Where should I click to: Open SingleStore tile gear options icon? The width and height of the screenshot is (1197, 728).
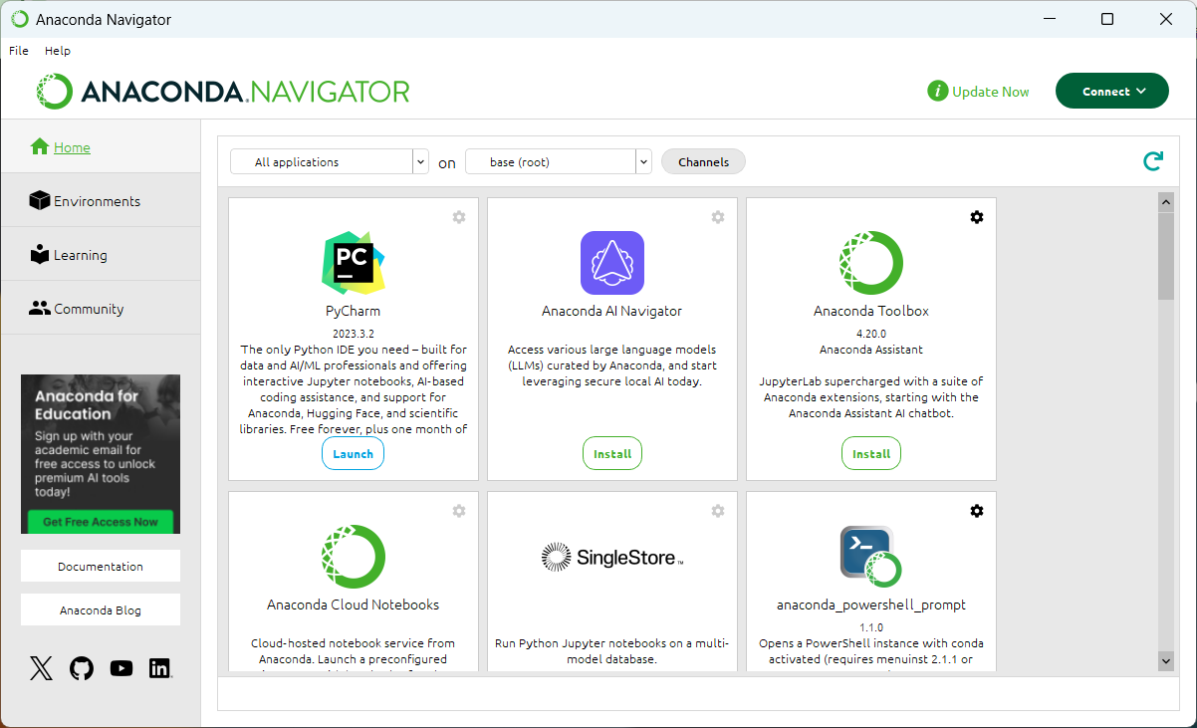(x=718, y=511)
